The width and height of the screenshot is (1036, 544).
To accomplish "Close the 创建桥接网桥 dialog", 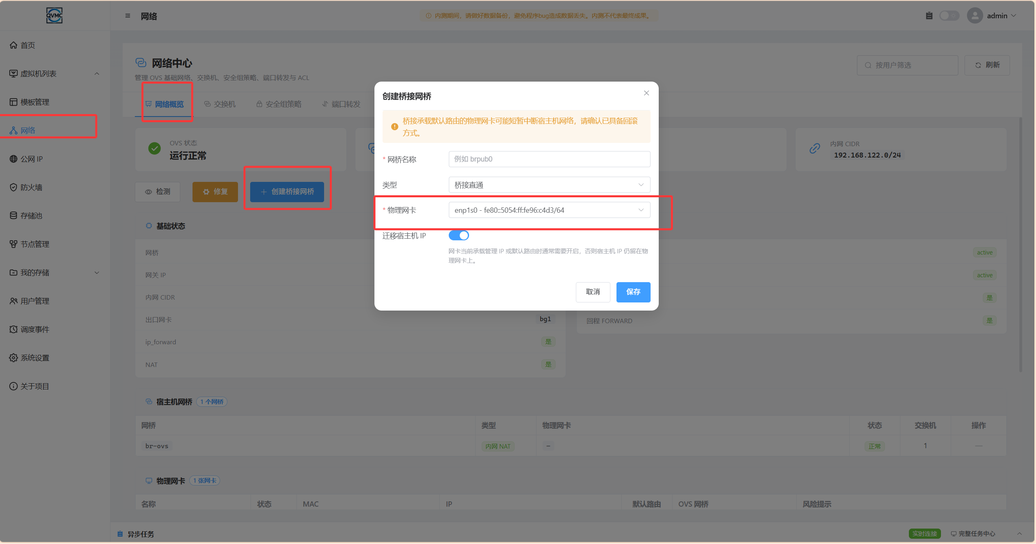I will click(646, 93).
